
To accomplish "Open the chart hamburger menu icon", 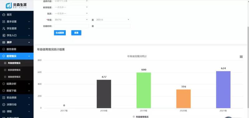I will click(x=241, y=57).
